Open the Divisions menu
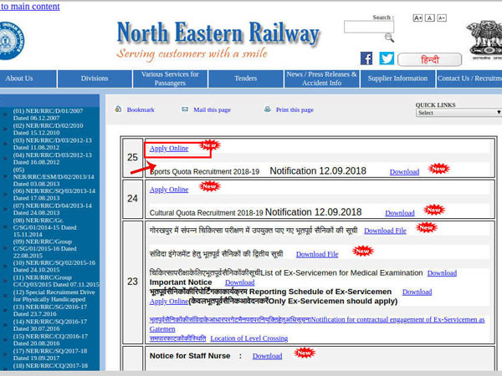502x376 pixels. [x=95, y=79]
